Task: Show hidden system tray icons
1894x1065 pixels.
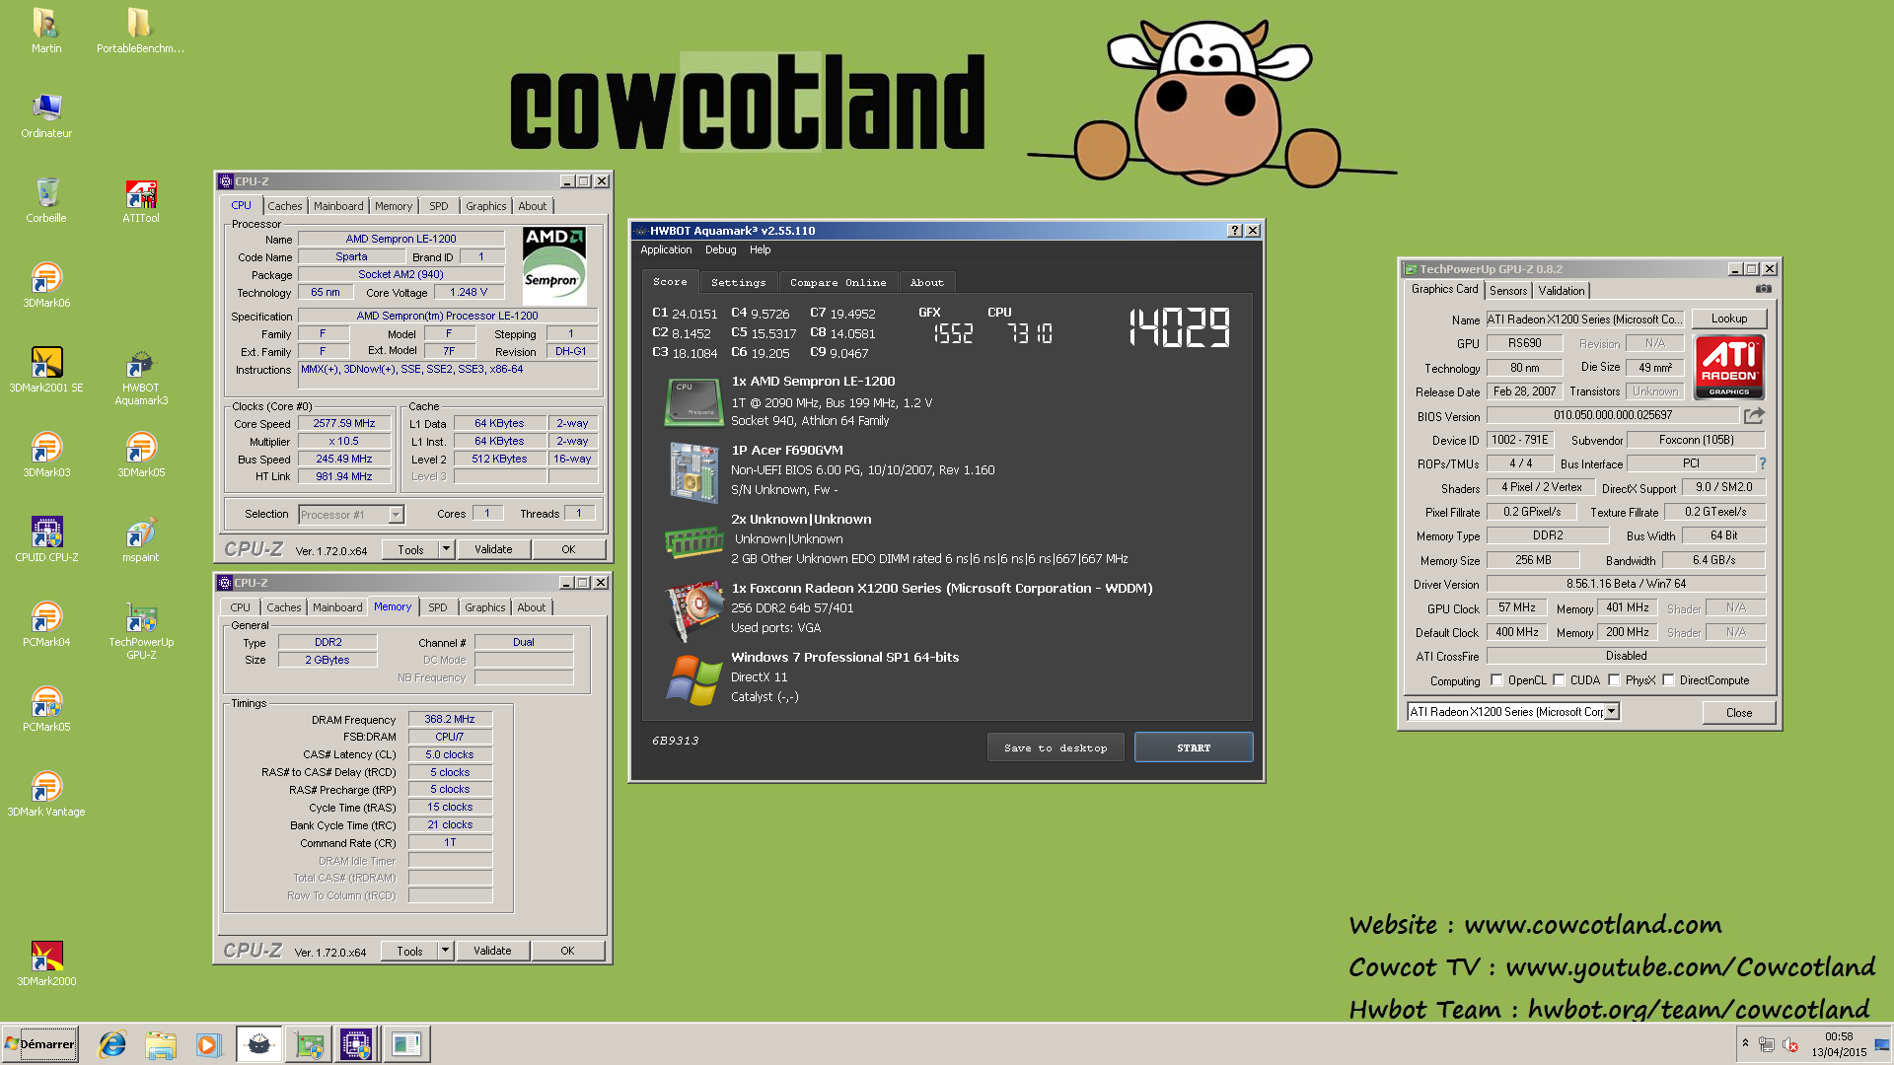Action: click(x=1745, y=1044)
